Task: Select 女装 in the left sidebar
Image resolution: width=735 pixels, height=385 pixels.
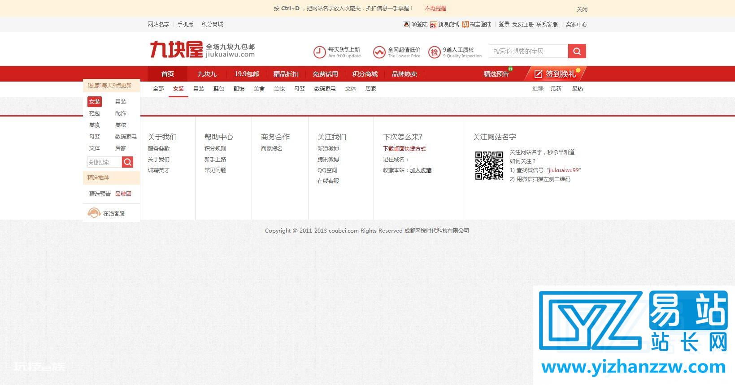Action: point(95,102)
